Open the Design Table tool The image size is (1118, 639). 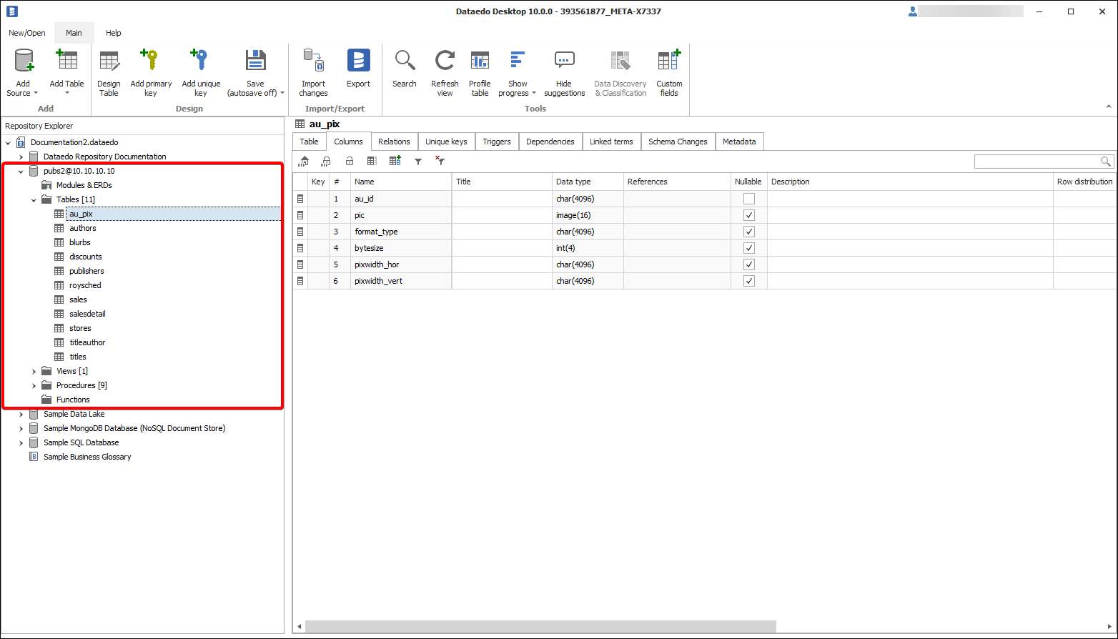tap(109, 61)
